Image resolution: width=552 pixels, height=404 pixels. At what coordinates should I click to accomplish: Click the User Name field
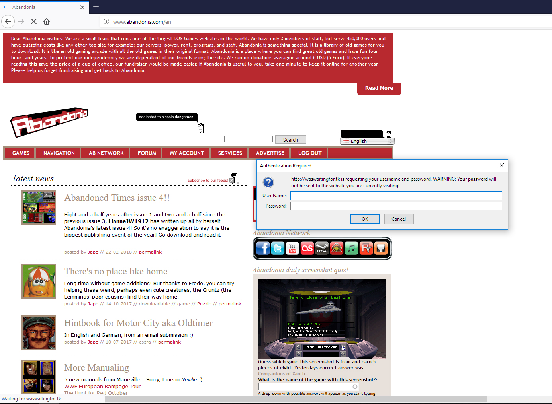click(x=396, y=196)
